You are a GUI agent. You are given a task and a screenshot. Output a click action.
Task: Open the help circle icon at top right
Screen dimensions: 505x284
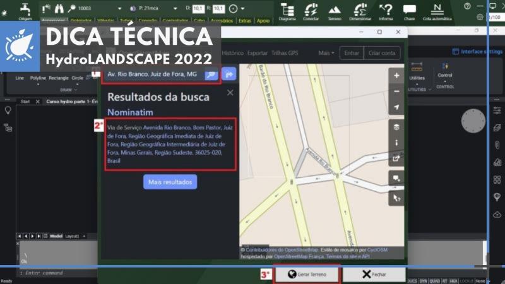[x=467, y=6]
